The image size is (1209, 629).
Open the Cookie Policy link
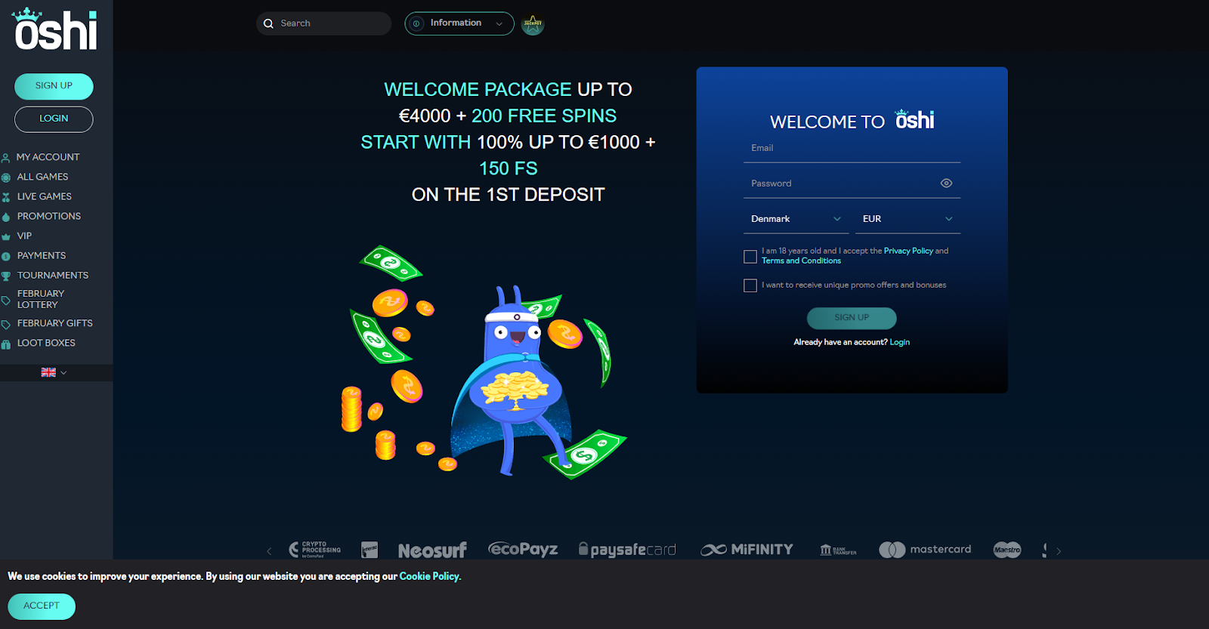(x=429, y=576)
